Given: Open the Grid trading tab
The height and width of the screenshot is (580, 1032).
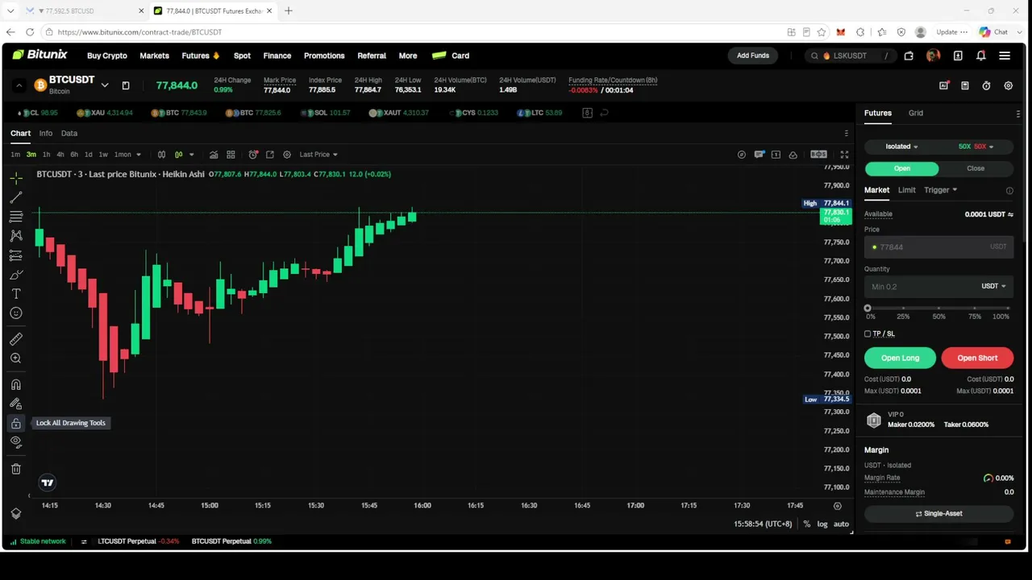Looking at the screenshot, I should pyautogui.click(x=916, y=113).
